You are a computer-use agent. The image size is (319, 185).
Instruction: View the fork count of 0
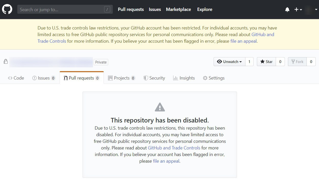pyautogui.click(x=311, y=61)
